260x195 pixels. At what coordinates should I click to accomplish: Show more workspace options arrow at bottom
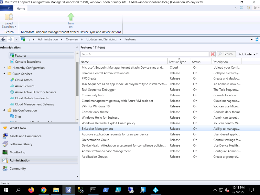(x=77, y=177)
